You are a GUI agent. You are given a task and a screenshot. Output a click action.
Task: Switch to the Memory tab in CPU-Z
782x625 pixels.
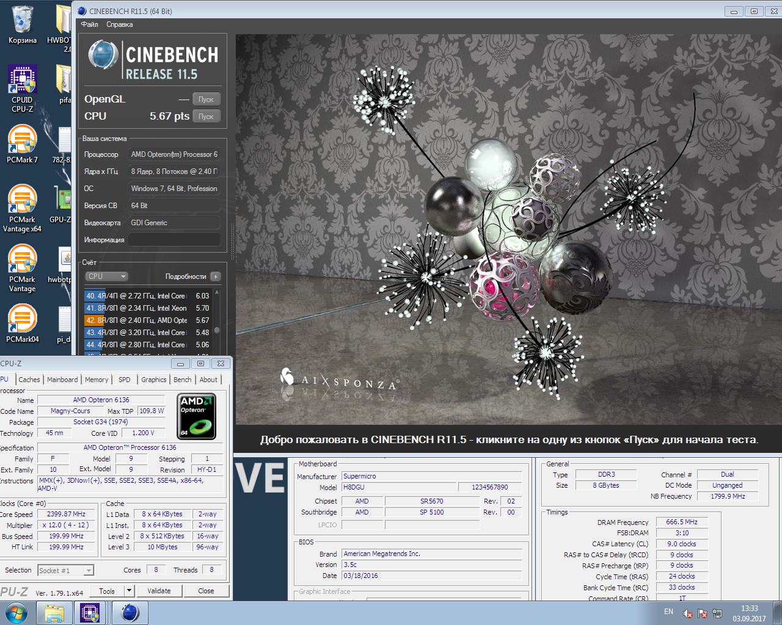(97, 380)
